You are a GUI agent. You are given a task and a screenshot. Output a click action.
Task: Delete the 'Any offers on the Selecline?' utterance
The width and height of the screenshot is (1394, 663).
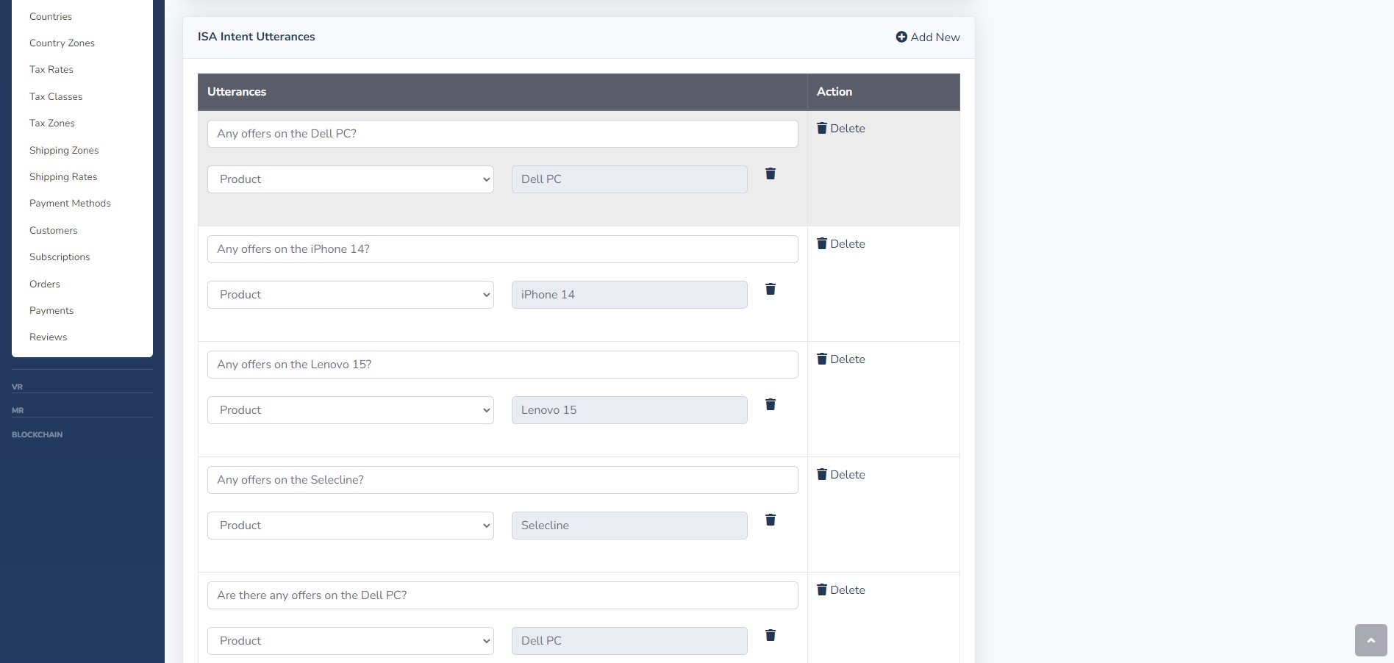coord(841,474)
